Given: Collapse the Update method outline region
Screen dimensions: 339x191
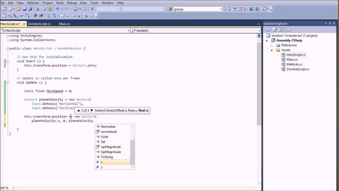Looking at the screenshot, I should [x=7, y=83].
